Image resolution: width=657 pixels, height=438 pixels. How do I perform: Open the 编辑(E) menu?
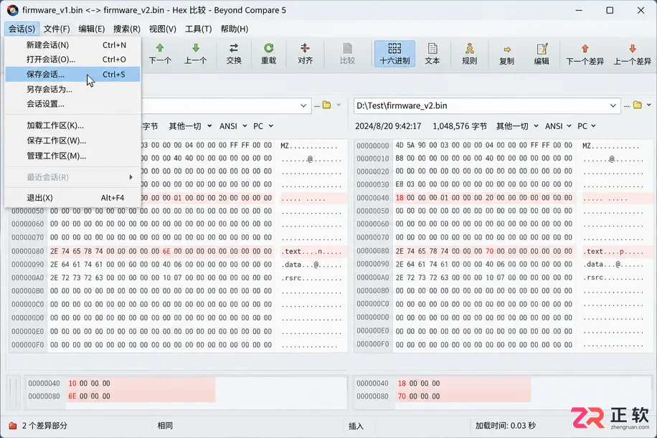[x=91, y=29]
